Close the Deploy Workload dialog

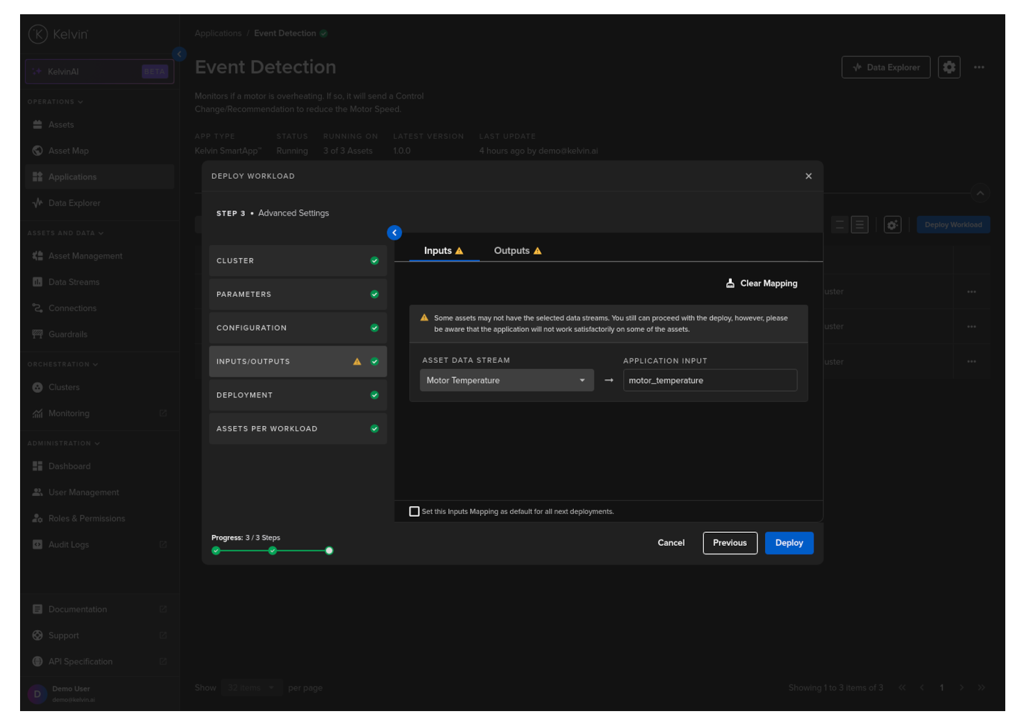tap(808, 176)
